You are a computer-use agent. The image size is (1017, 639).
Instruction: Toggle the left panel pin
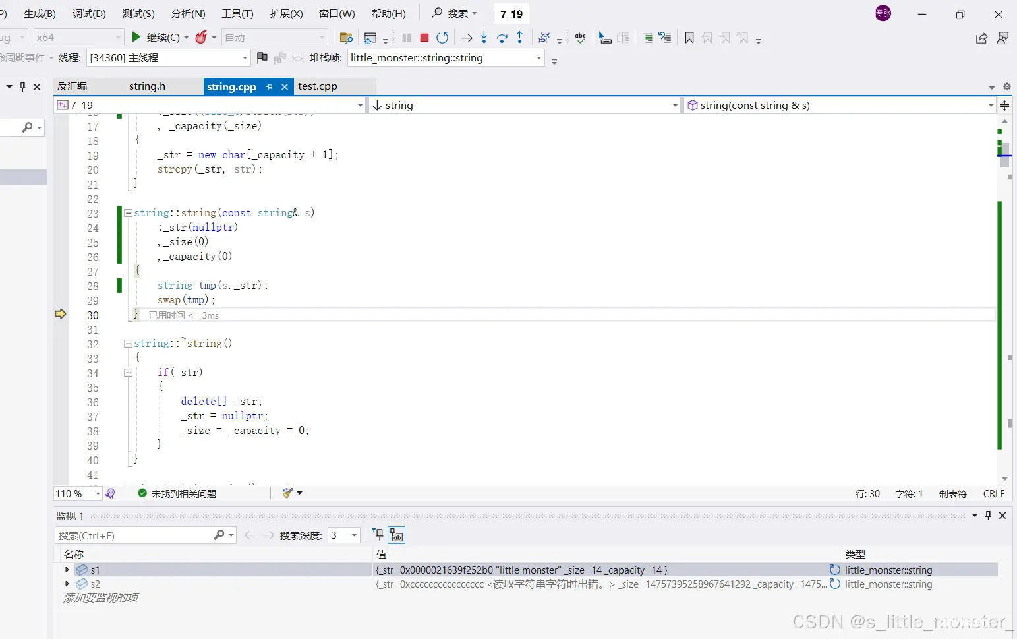(23, 86)
